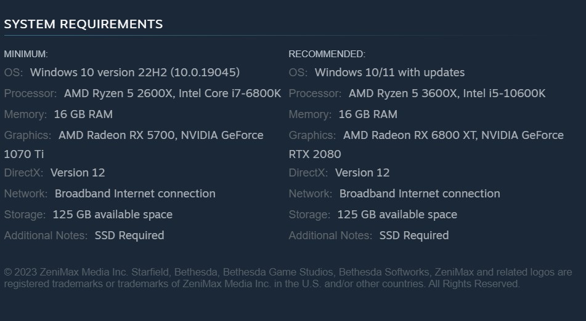This screenshot has height=321, width=586.
Task: Click the 1070 Ti graphics line
Action: [x=24, y=154]
